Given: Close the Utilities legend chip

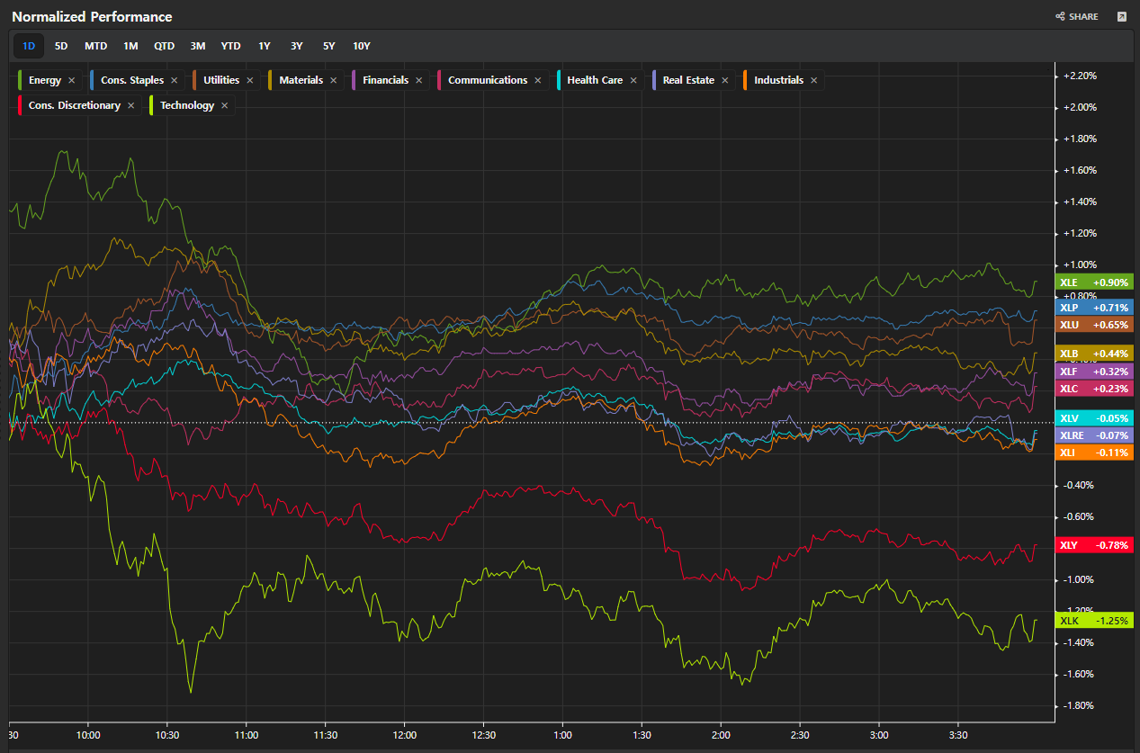Looking at the screenshot, I should [x=250, y=80].
